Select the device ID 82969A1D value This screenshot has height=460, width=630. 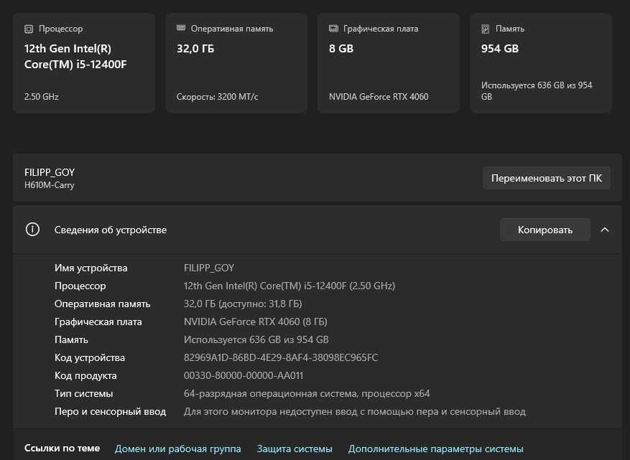[x=281, y=357]
